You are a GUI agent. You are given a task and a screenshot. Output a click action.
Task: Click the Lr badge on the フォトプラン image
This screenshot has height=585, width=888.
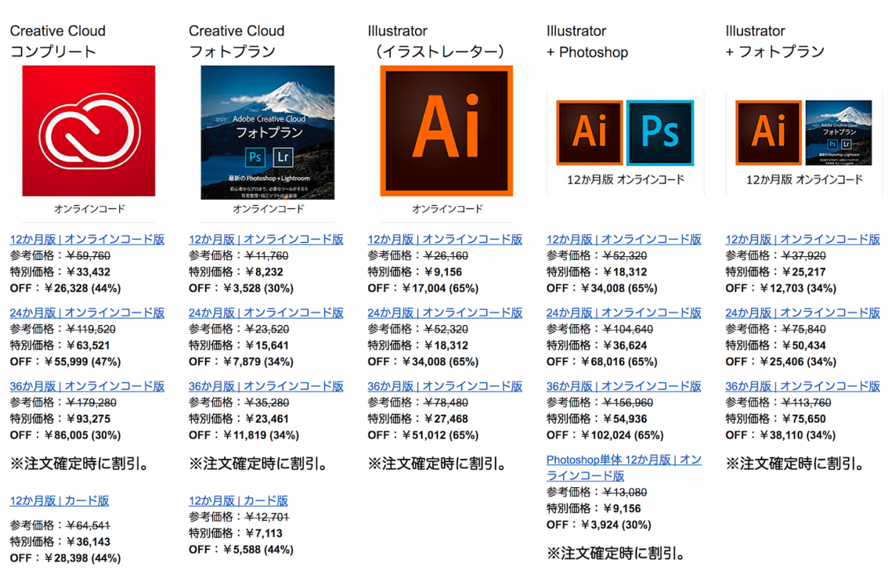tap(283, 157)
